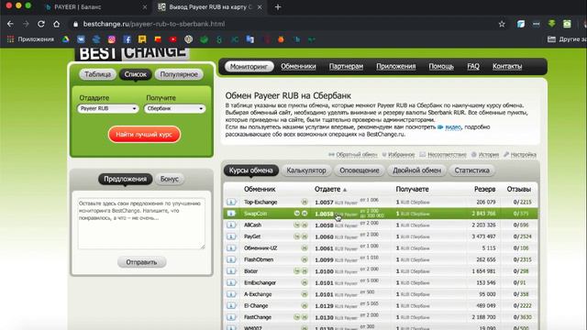Click browser address bar URL
The height and width of the screenshot is (330, 587).
154,24
